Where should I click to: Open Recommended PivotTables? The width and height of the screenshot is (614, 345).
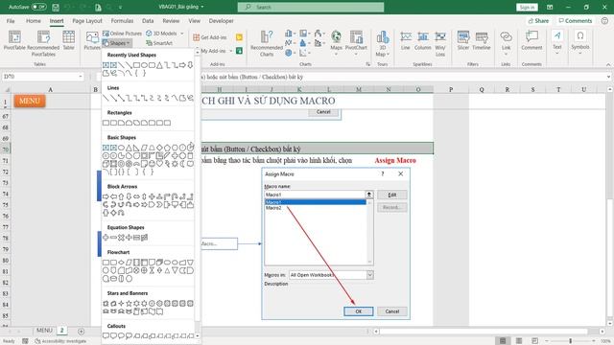(x=43, y=43)
